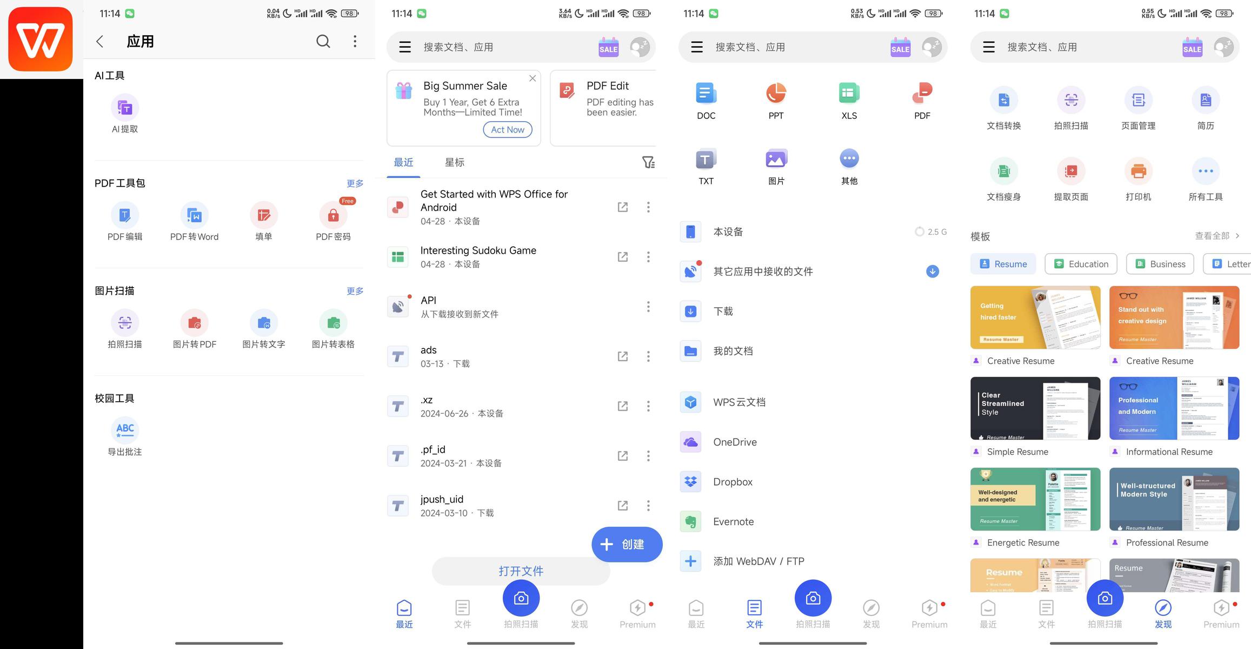The height and width of the screenshot is (649, 1251).
Task: Open the AI提取 tool icon
Action: pyautogui.click(x=125, y=108)
